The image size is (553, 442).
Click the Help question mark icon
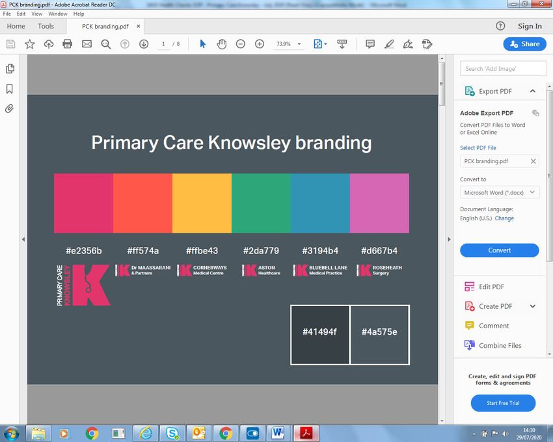500,26
